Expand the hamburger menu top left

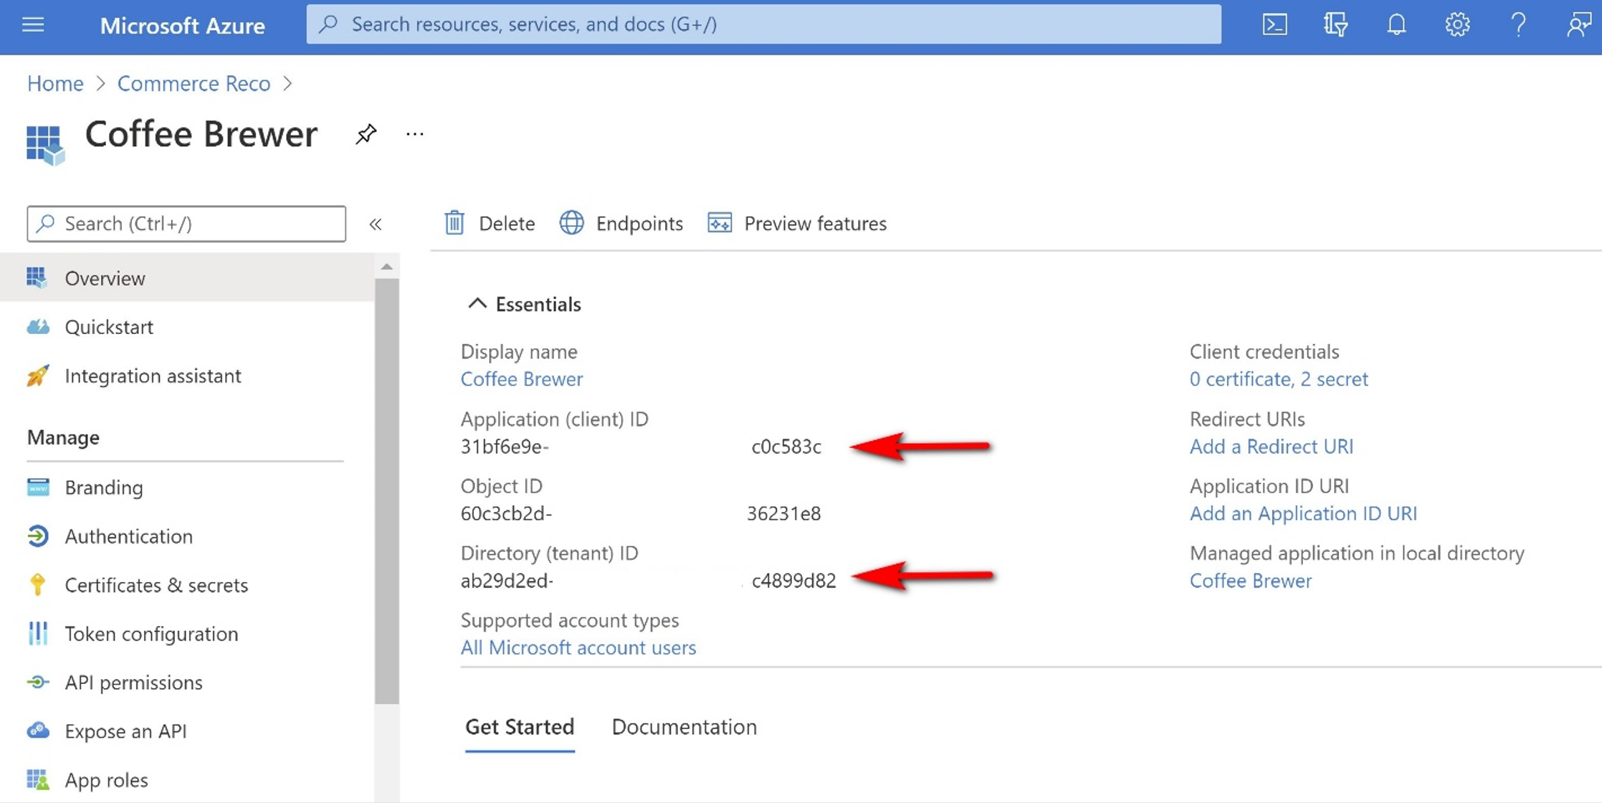pos(33,24)
